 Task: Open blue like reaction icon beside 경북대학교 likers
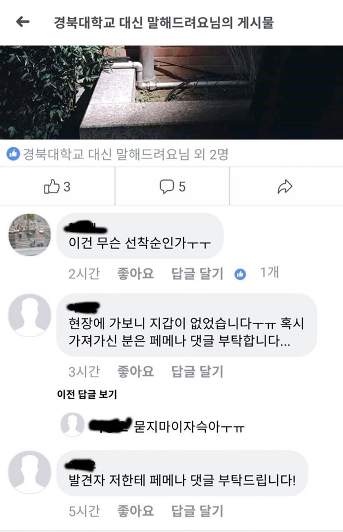point(13,154)
